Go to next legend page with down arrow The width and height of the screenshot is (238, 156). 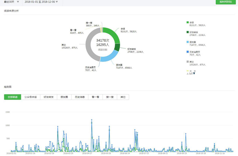click(x=194, y=74)
